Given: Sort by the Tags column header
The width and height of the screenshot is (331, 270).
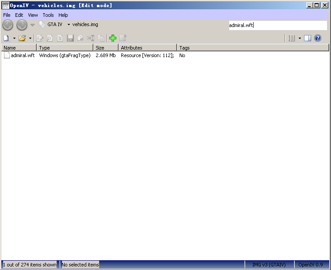Looking at the screenshot, I should coord(253,48).
